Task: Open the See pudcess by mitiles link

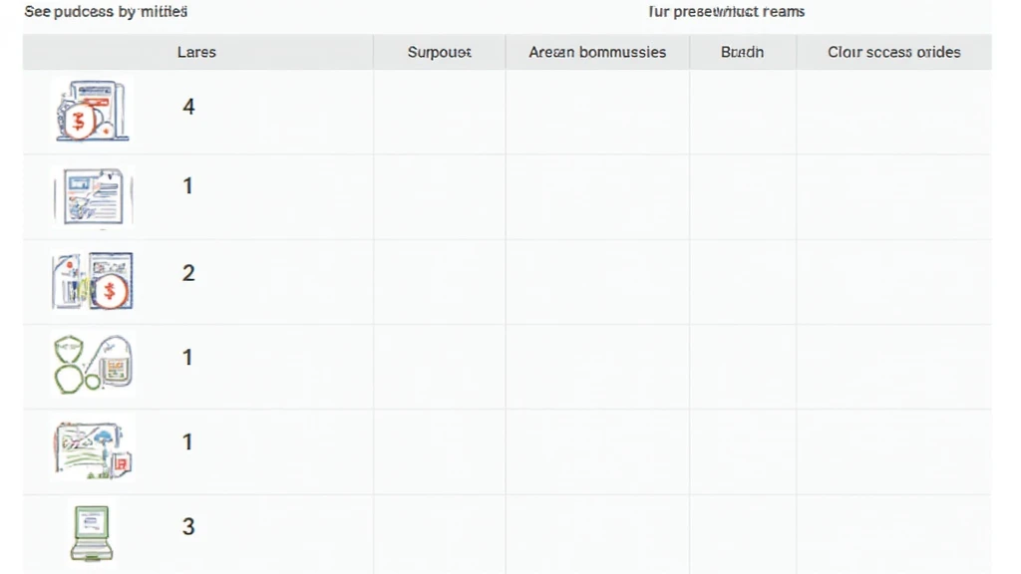Action: (106, 12)
